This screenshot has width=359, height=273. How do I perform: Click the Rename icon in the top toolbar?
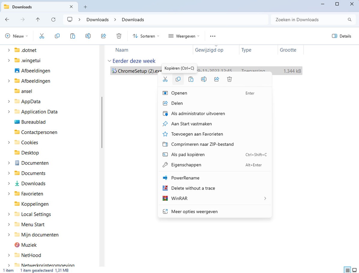88,36
